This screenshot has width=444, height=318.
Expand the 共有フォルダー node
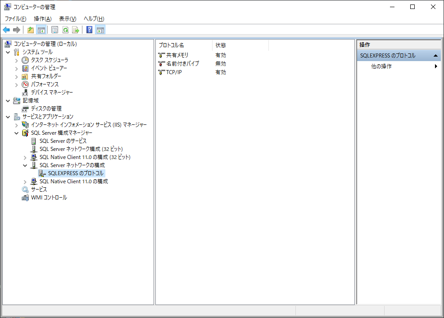pos(16,76)
